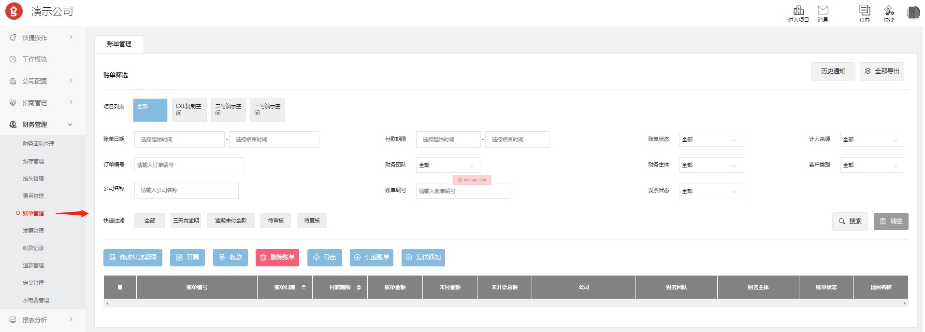Expand the 公司配置 sidebar menu

41,81
